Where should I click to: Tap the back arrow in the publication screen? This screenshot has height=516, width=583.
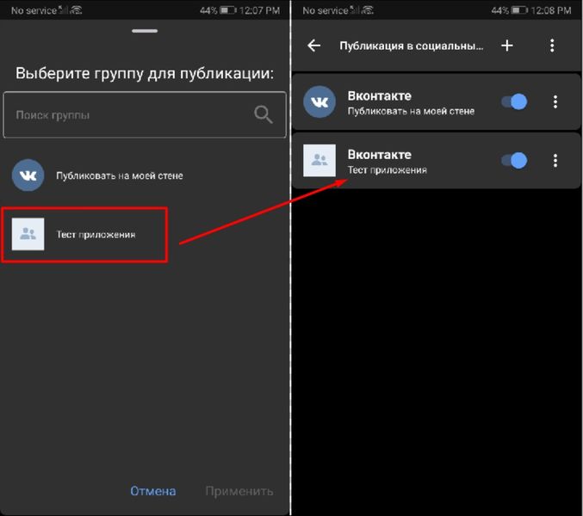(313, 46)
